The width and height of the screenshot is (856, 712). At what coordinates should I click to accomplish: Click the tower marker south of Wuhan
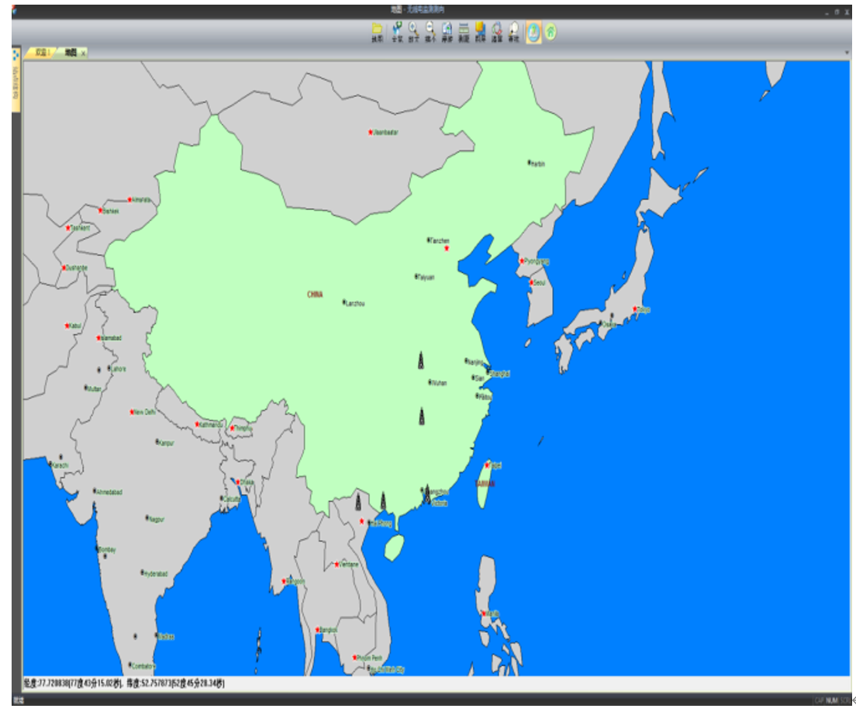(422, 416)
